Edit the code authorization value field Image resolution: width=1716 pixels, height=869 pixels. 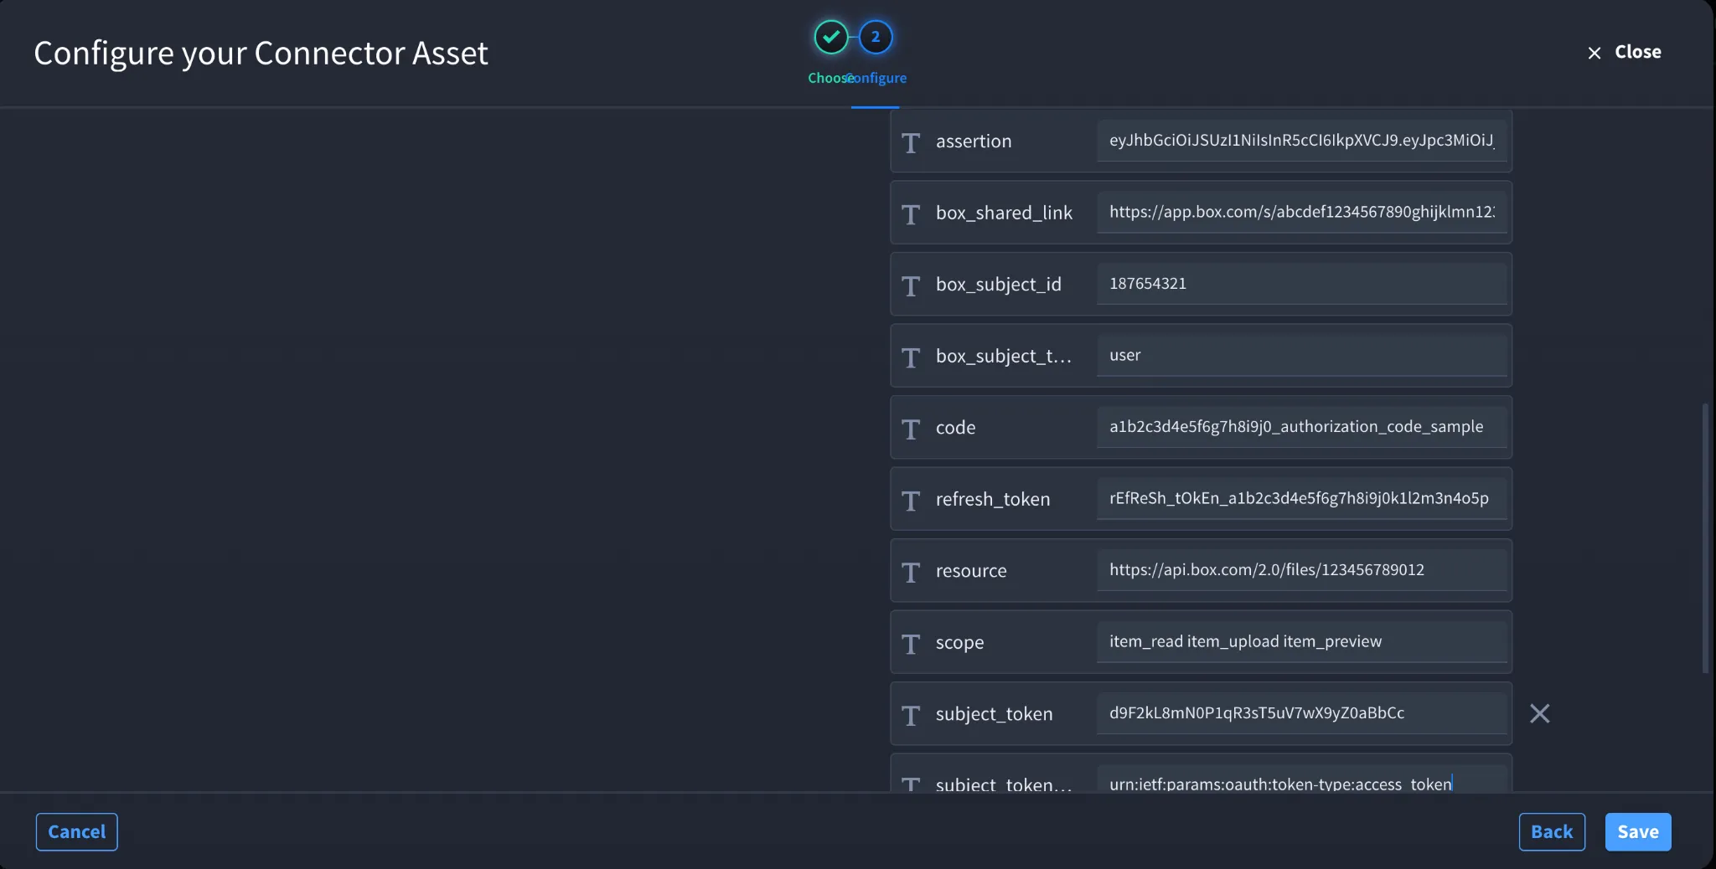(1301, 427)
